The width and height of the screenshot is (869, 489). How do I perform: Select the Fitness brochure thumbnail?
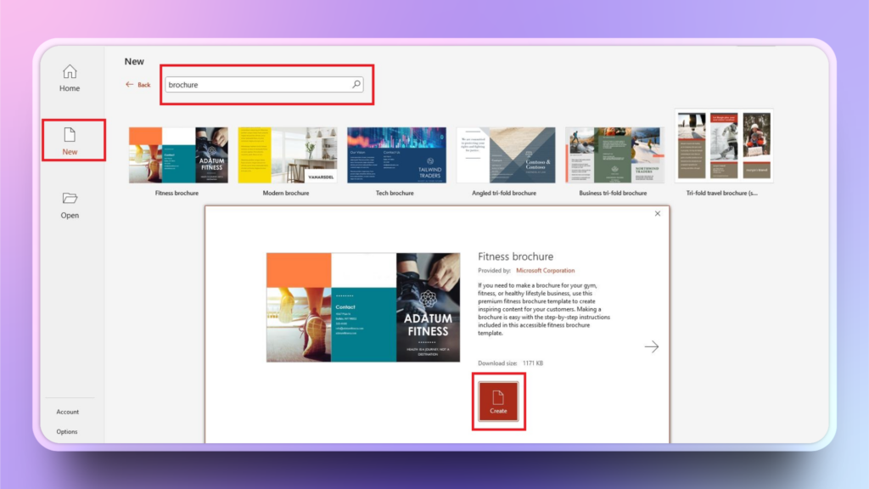pos(177,155)
